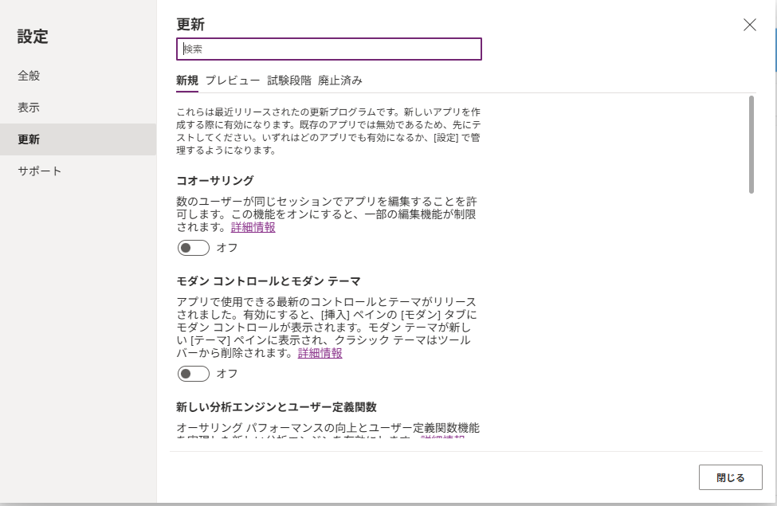777x506 pixels.
Task: Switch to the 新規 tab
Action: [187, 80]
